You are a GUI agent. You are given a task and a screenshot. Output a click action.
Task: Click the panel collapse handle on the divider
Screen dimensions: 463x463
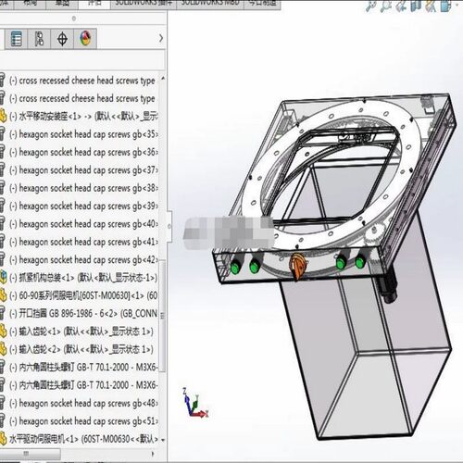(x=169, y=226)
